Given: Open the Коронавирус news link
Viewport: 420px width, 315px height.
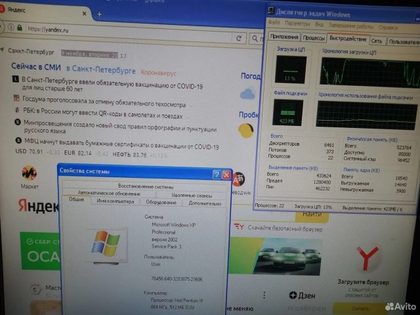Looking at the screenshot, I should tap(159, 73).
